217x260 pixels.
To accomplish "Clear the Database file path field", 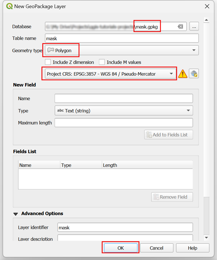I will point(180,27).
